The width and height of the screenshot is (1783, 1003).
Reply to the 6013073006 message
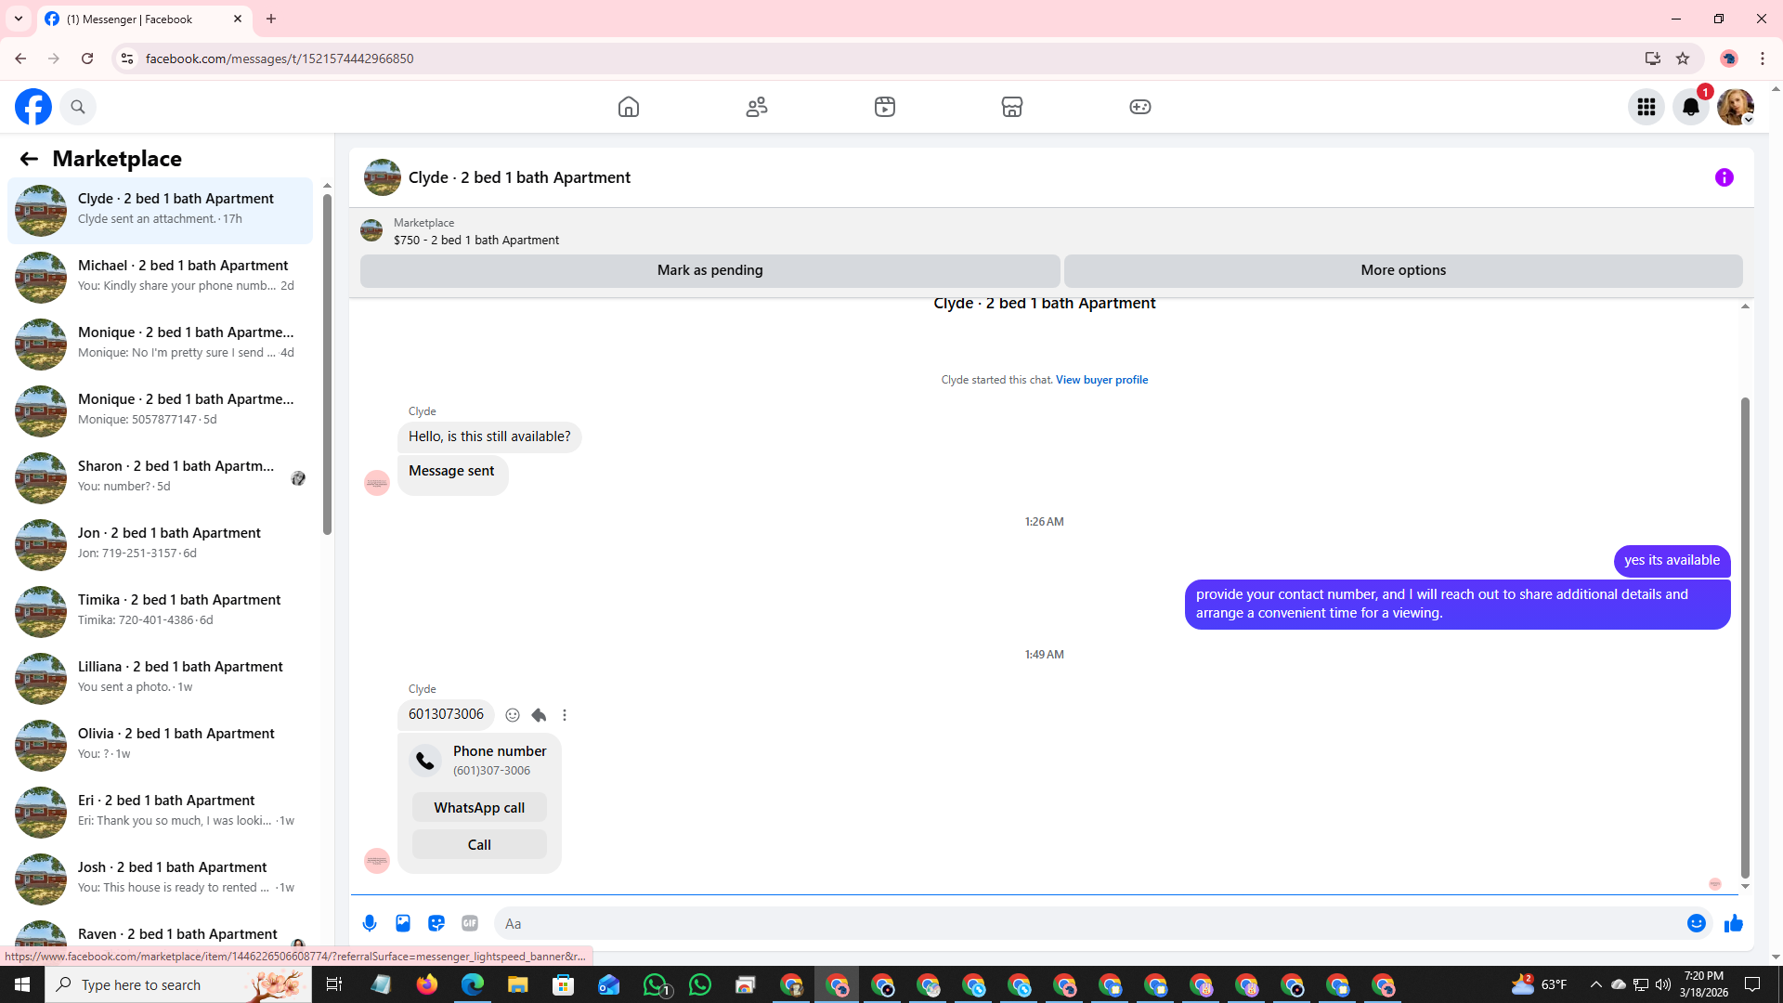[539, 715]
